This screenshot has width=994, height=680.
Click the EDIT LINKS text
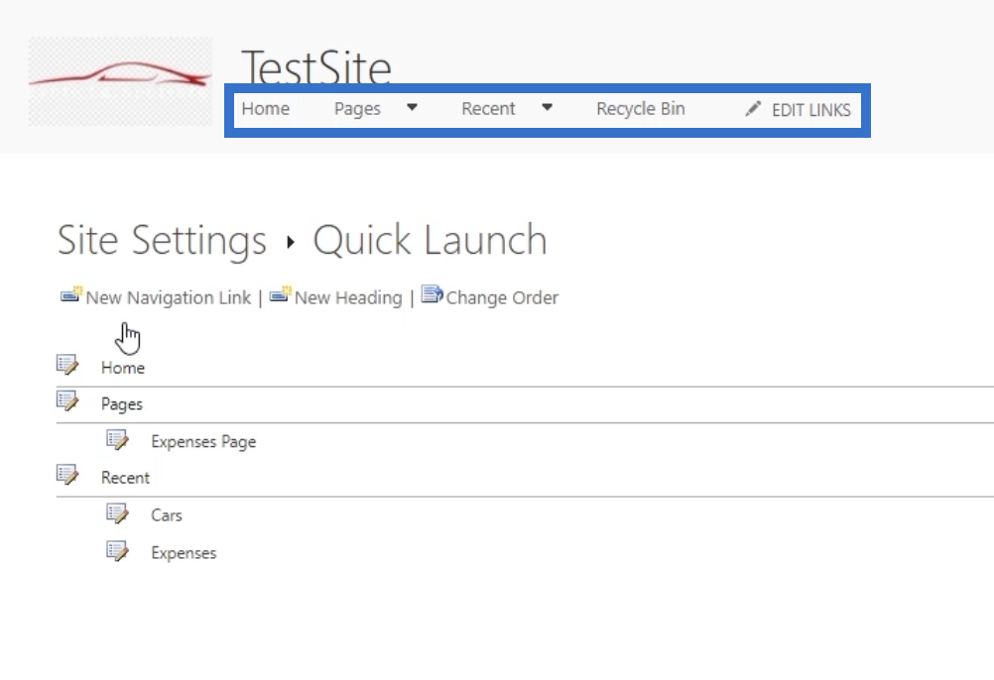point(810,110)
